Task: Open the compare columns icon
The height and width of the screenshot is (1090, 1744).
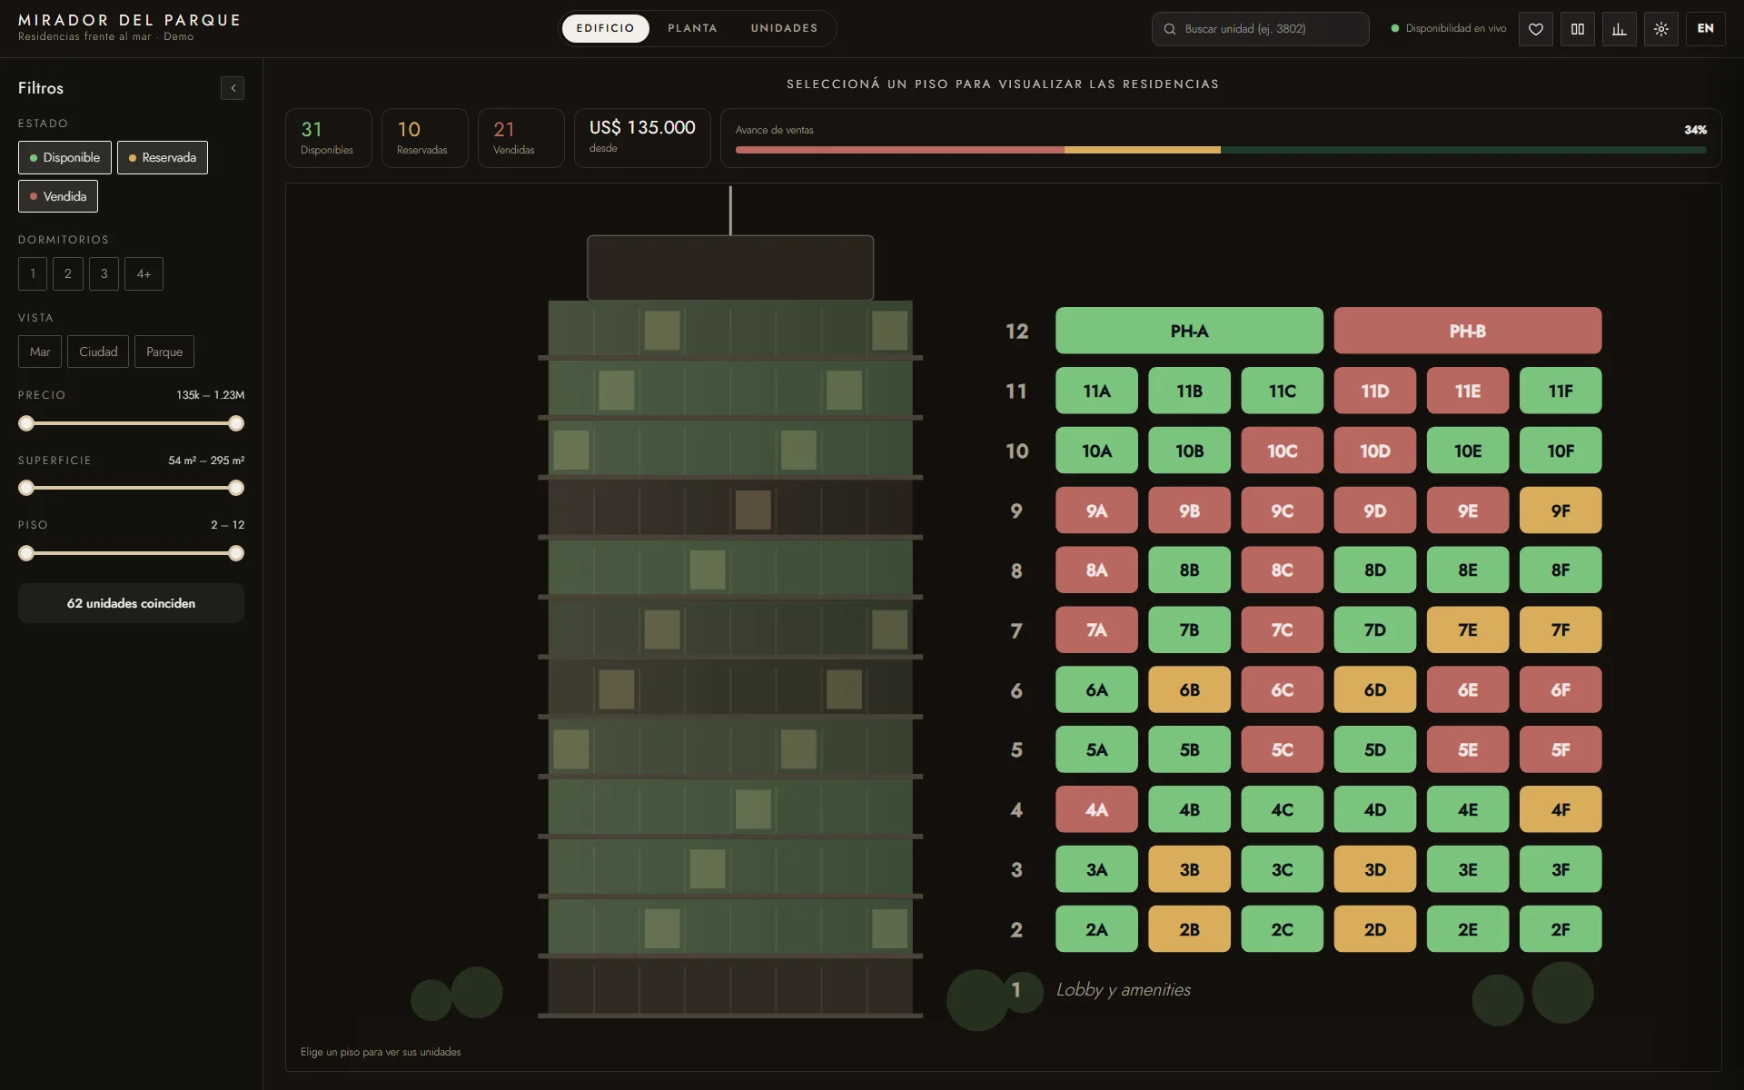Action: pyautogui.click(x=1577, y=29)
